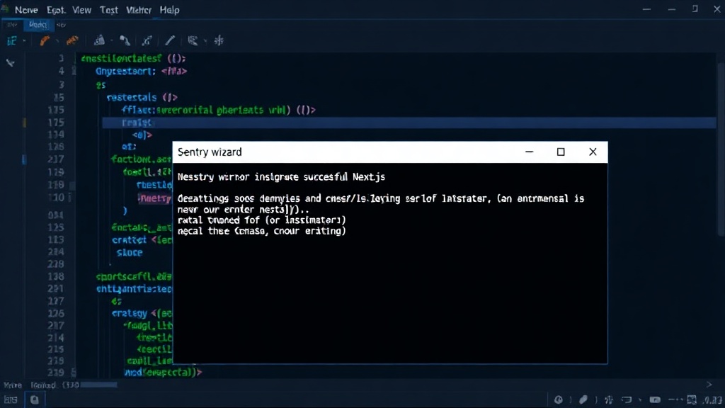Image resolution: width=725 pixels, height=408 pixels.
Task: Click the 'Gnytestsort' code line 4
Action: 141,72
